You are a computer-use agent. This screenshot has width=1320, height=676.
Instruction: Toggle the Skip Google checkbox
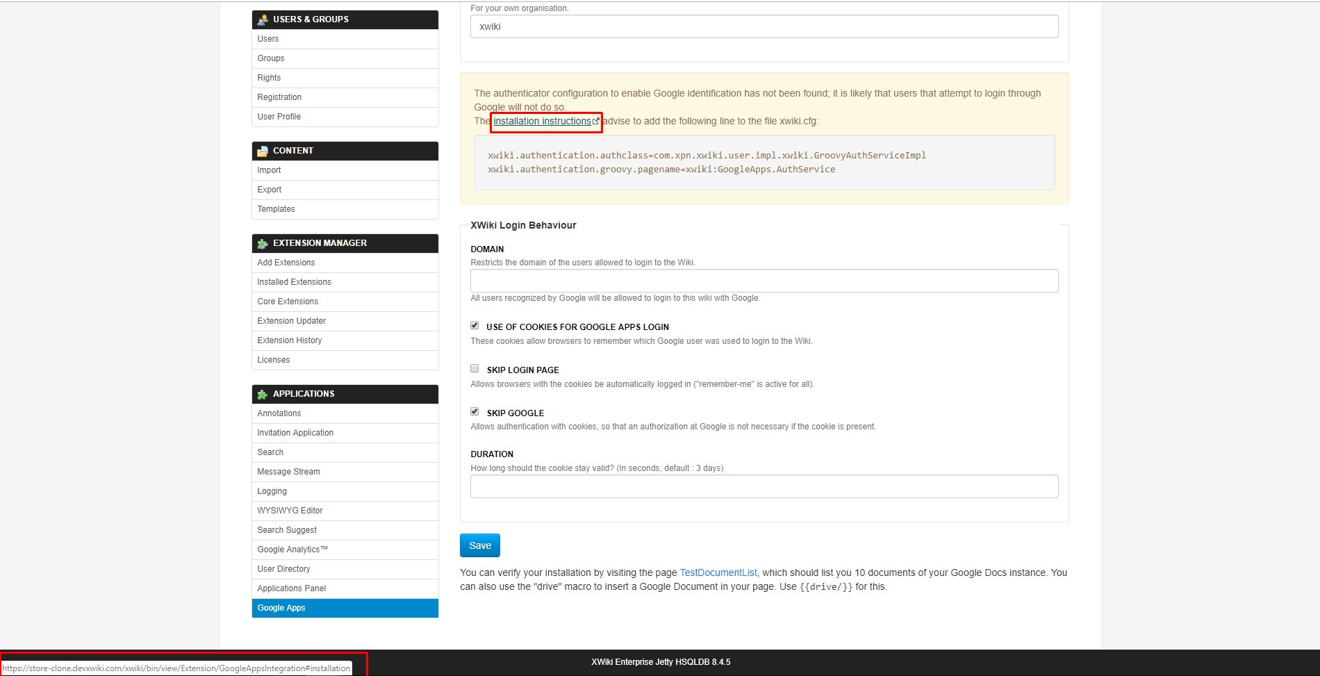tap(475, 411)
